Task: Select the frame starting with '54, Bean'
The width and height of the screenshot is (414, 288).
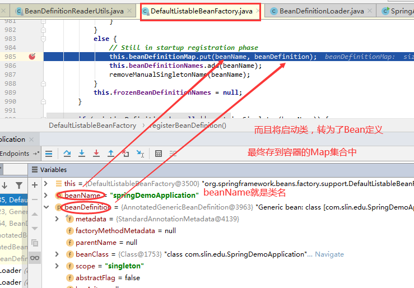Action: click(14, 224)
